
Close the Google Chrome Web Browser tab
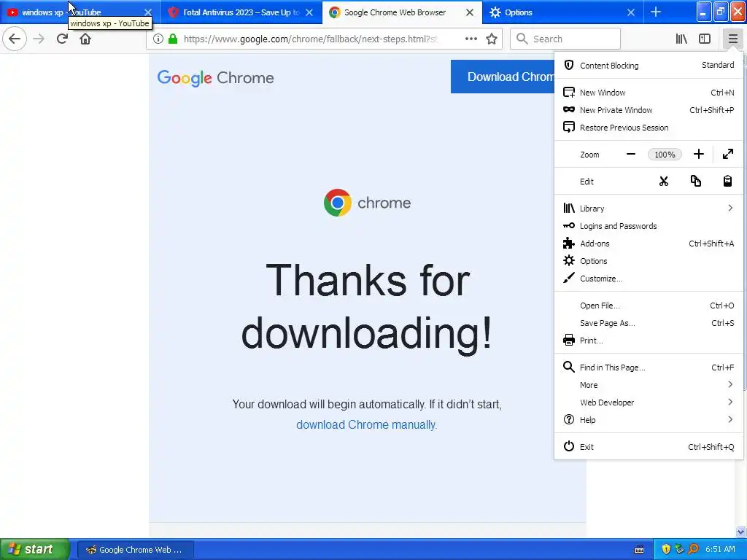[470, 12]
